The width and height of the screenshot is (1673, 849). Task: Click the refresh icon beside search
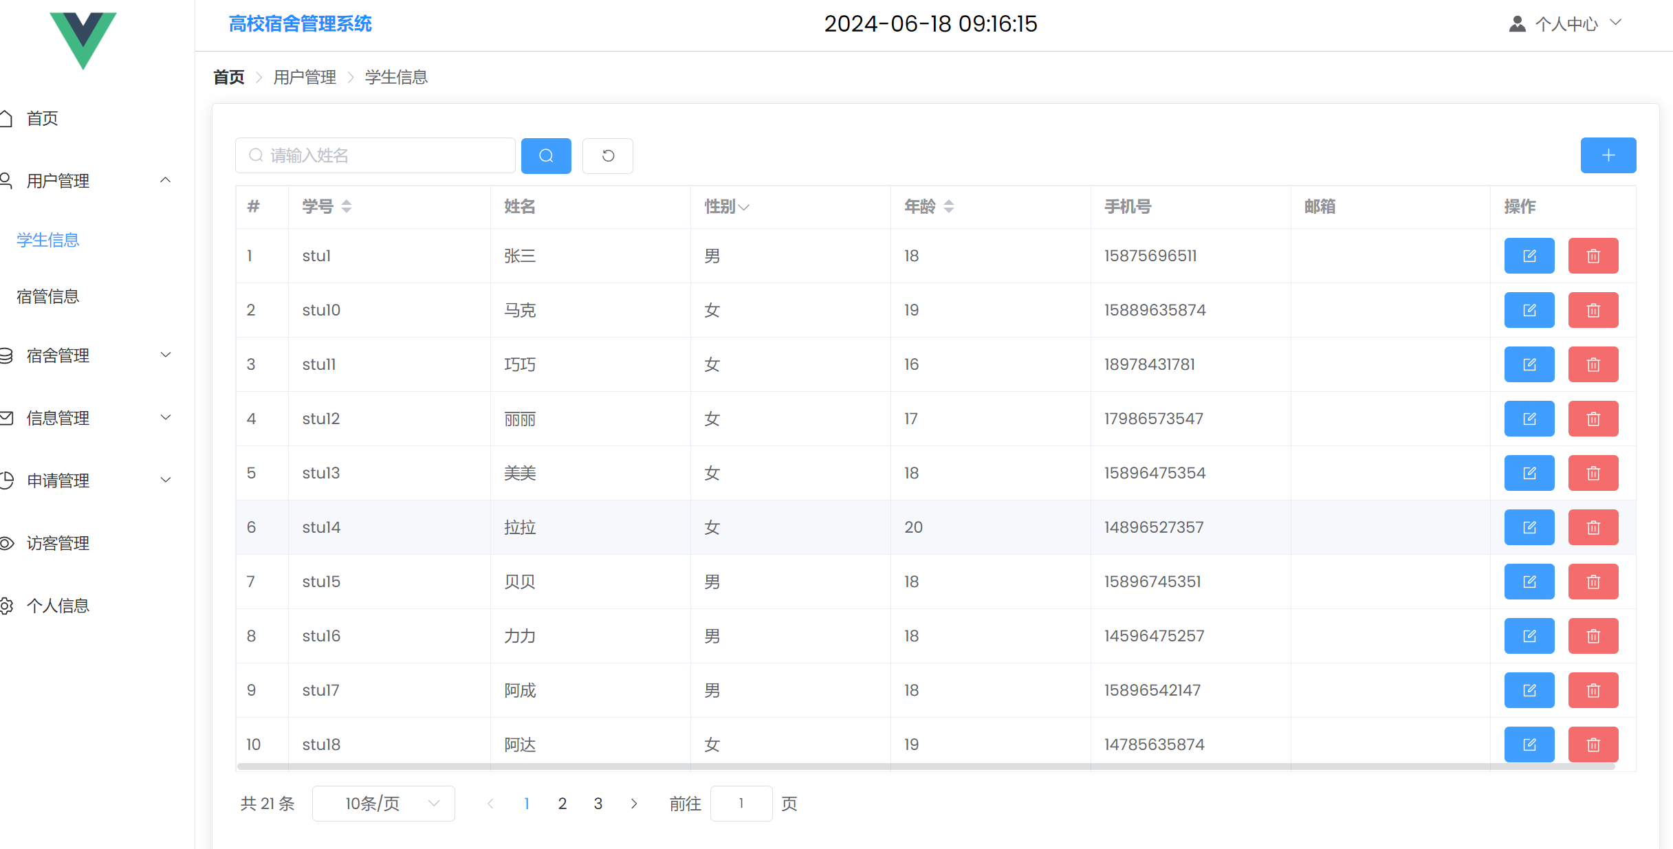coord(607,156)
